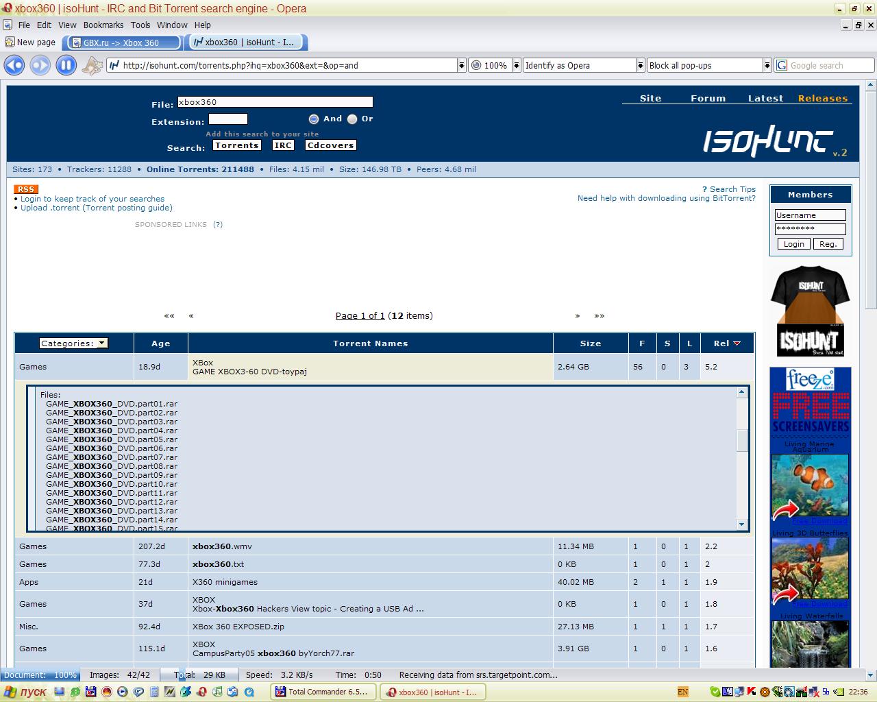Select the Or radio button
The height and width of the screenshot is (702, 877).
coord(352,119)
